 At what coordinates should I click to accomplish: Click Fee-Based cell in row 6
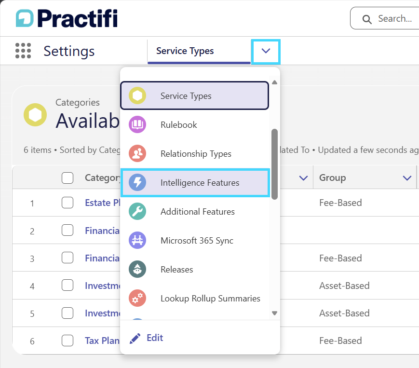click(340, 341)
